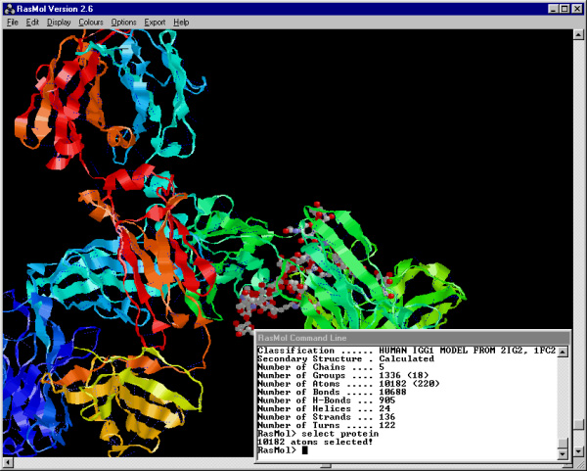Image resolution: width=587 pixels, height=471 pixels.
Task: Open the Export menu
Action: point(155,22)
